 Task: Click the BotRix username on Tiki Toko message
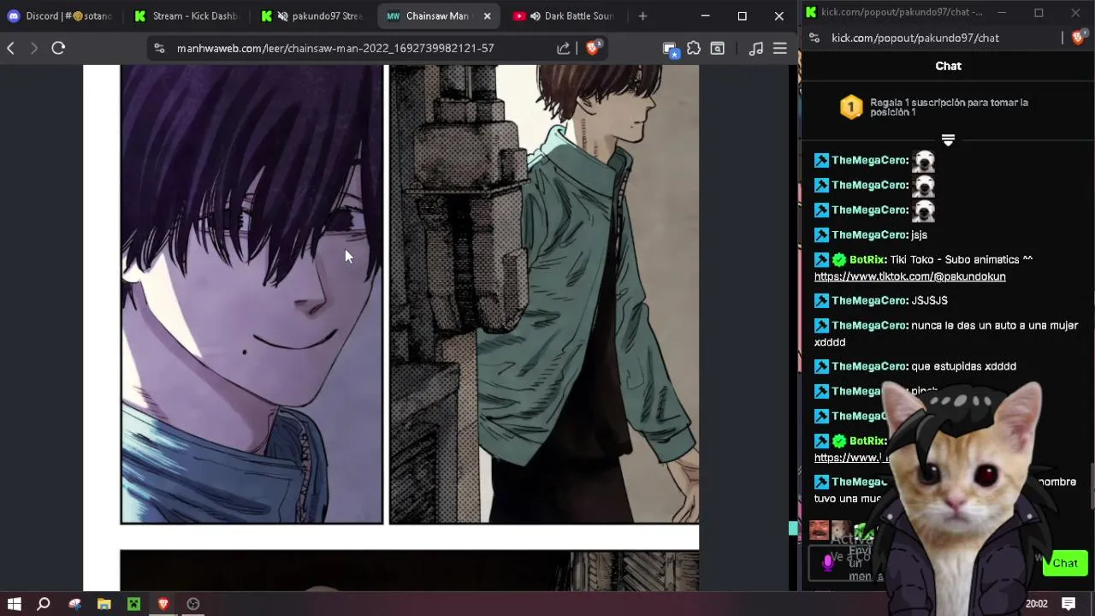click(x=867, y=259)
